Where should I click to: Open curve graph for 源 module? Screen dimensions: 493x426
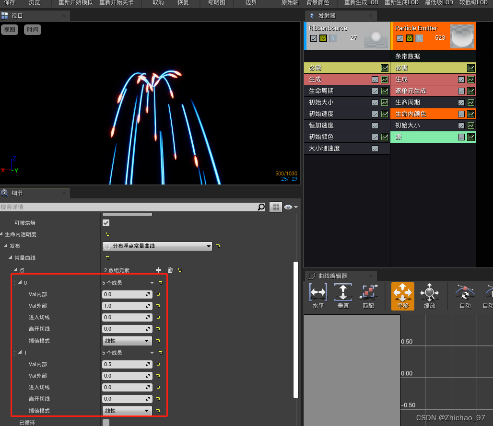[x=471, y=137]
